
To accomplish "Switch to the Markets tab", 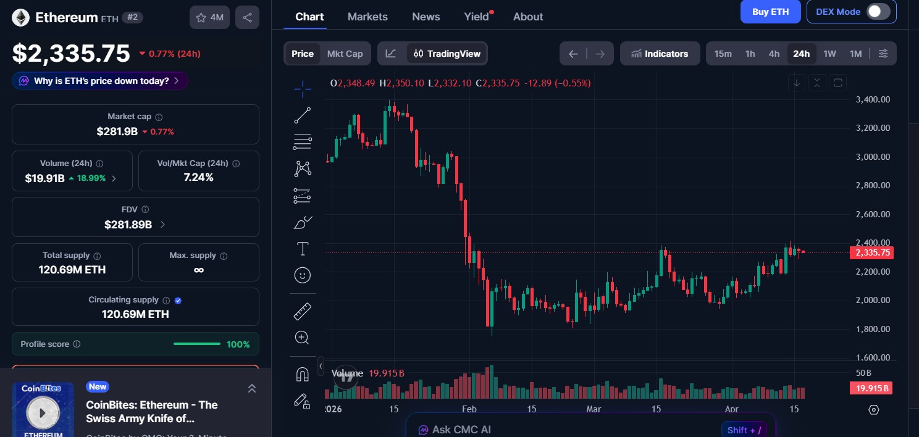I will [x=367, y=17].
